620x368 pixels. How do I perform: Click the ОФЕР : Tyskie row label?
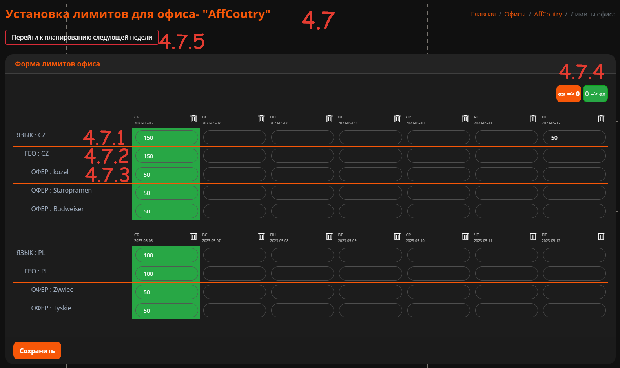click(51, 308)
